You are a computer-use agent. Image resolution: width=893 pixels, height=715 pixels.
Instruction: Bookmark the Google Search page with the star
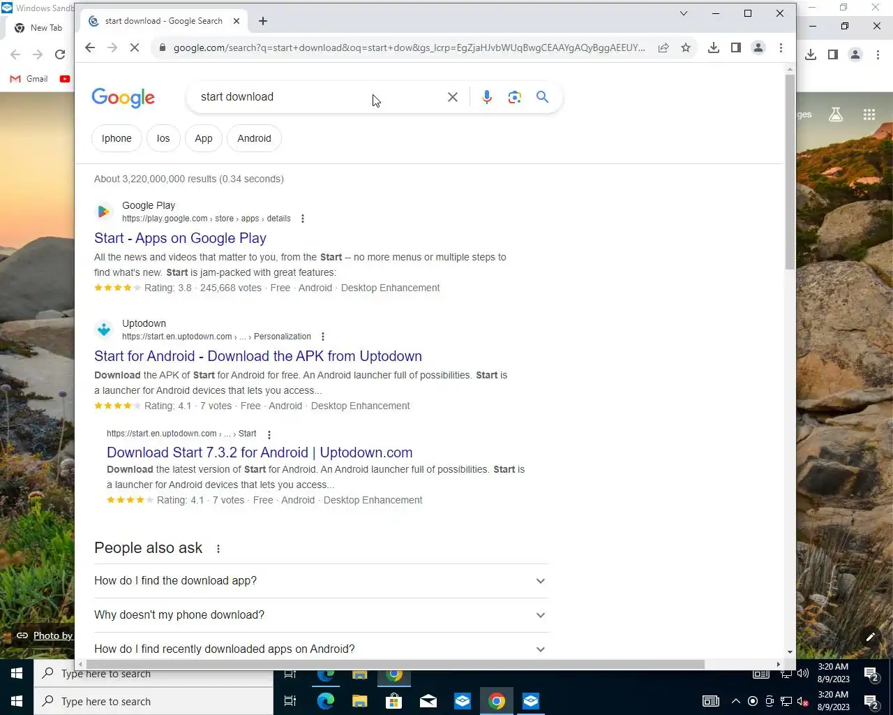coord(686,47)
